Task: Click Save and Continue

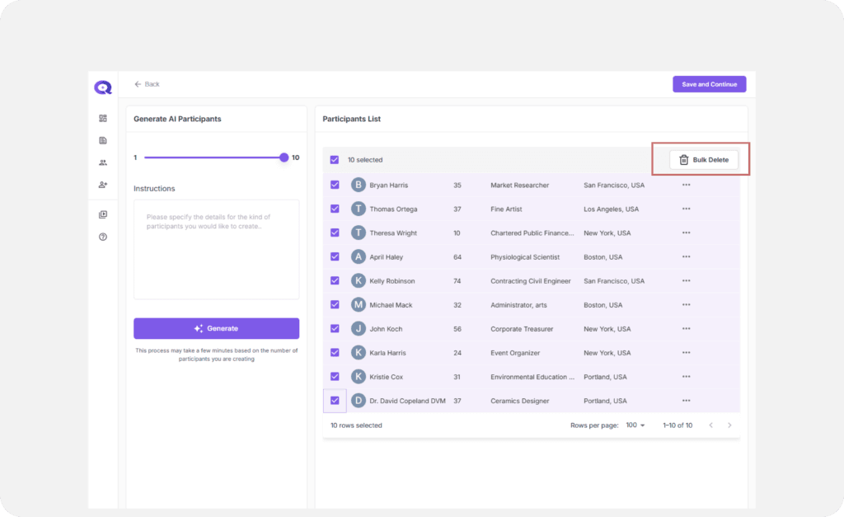Action: click(x=709, y=84)
